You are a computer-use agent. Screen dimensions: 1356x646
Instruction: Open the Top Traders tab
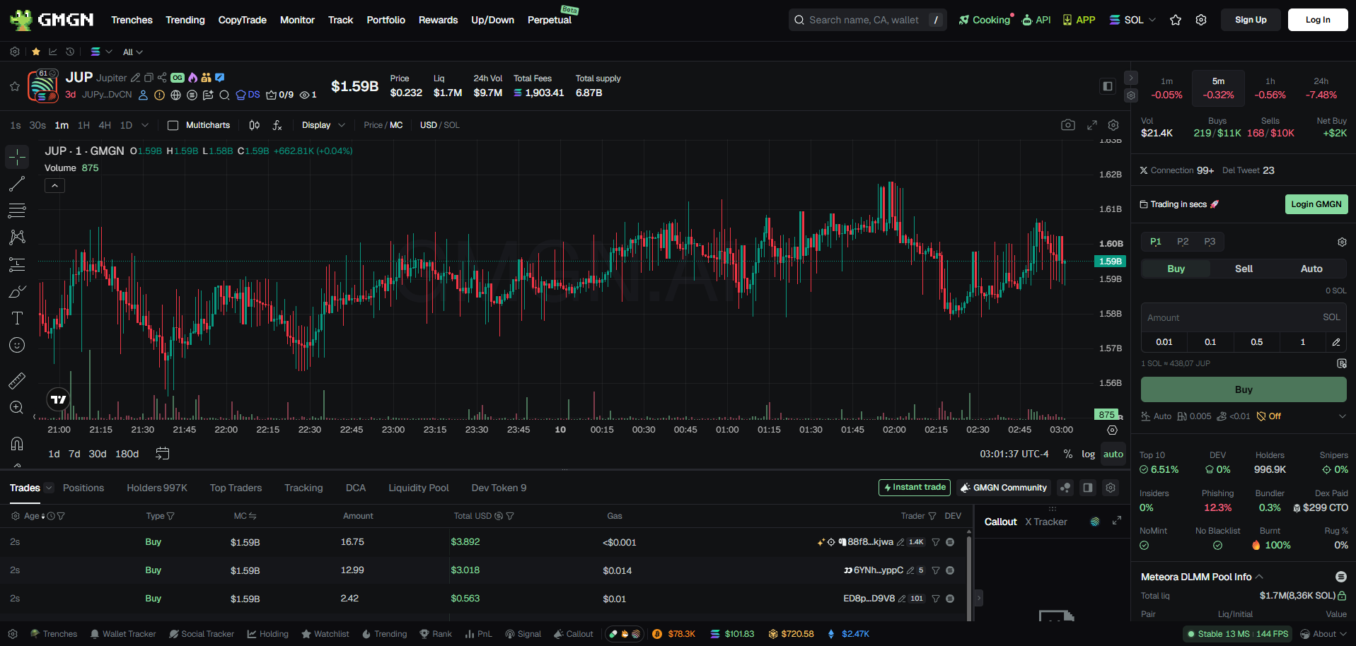[x=236, y=488]
